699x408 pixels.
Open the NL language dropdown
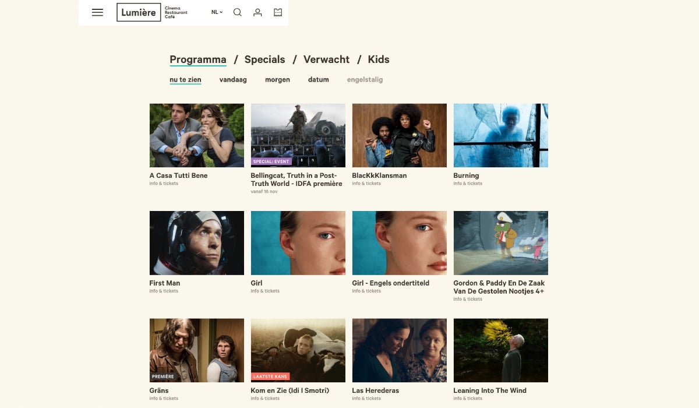[x=217, y=12]
